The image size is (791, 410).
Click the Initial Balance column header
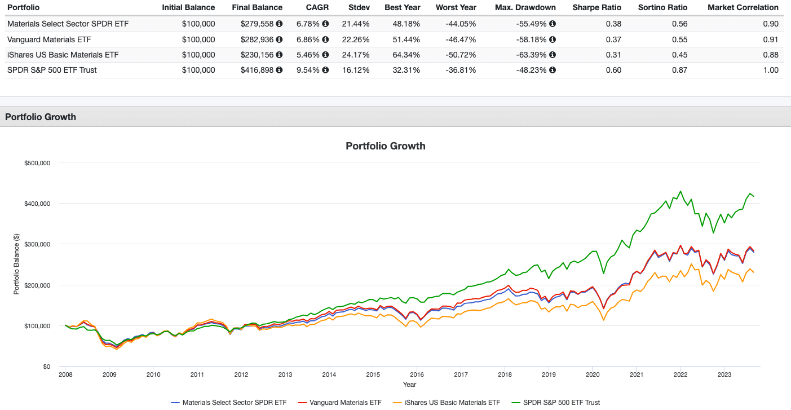click(x=188, y=8)
